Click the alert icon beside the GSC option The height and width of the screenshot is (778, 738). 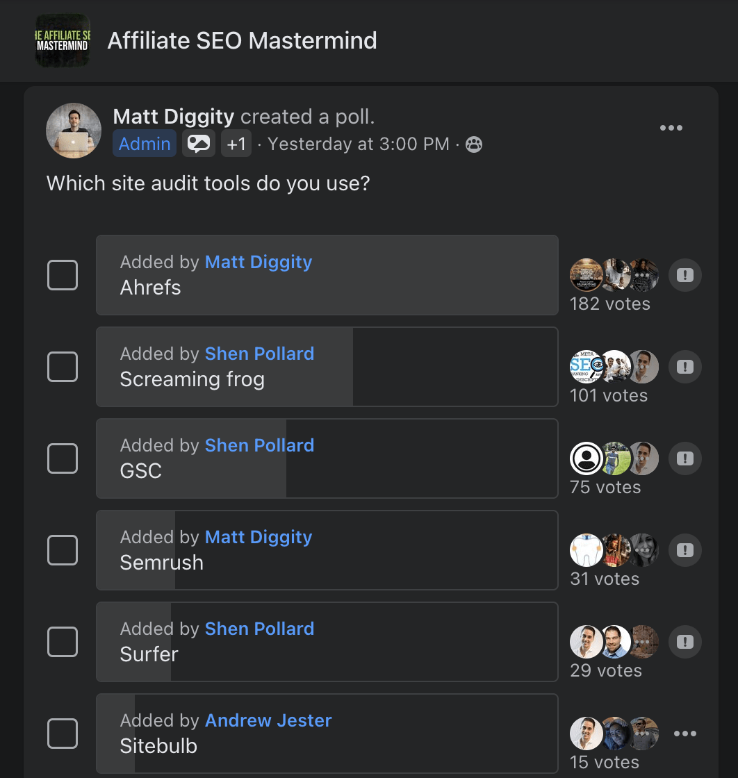tap(684, 458)
